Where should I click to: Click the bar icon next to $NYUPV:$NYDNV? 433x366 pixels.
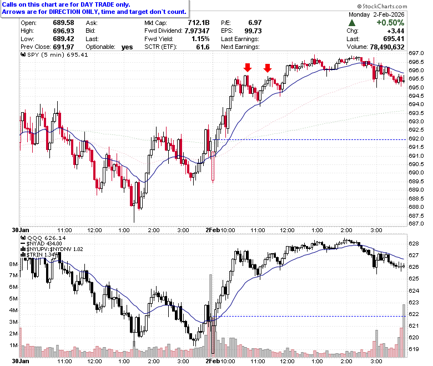23,249
